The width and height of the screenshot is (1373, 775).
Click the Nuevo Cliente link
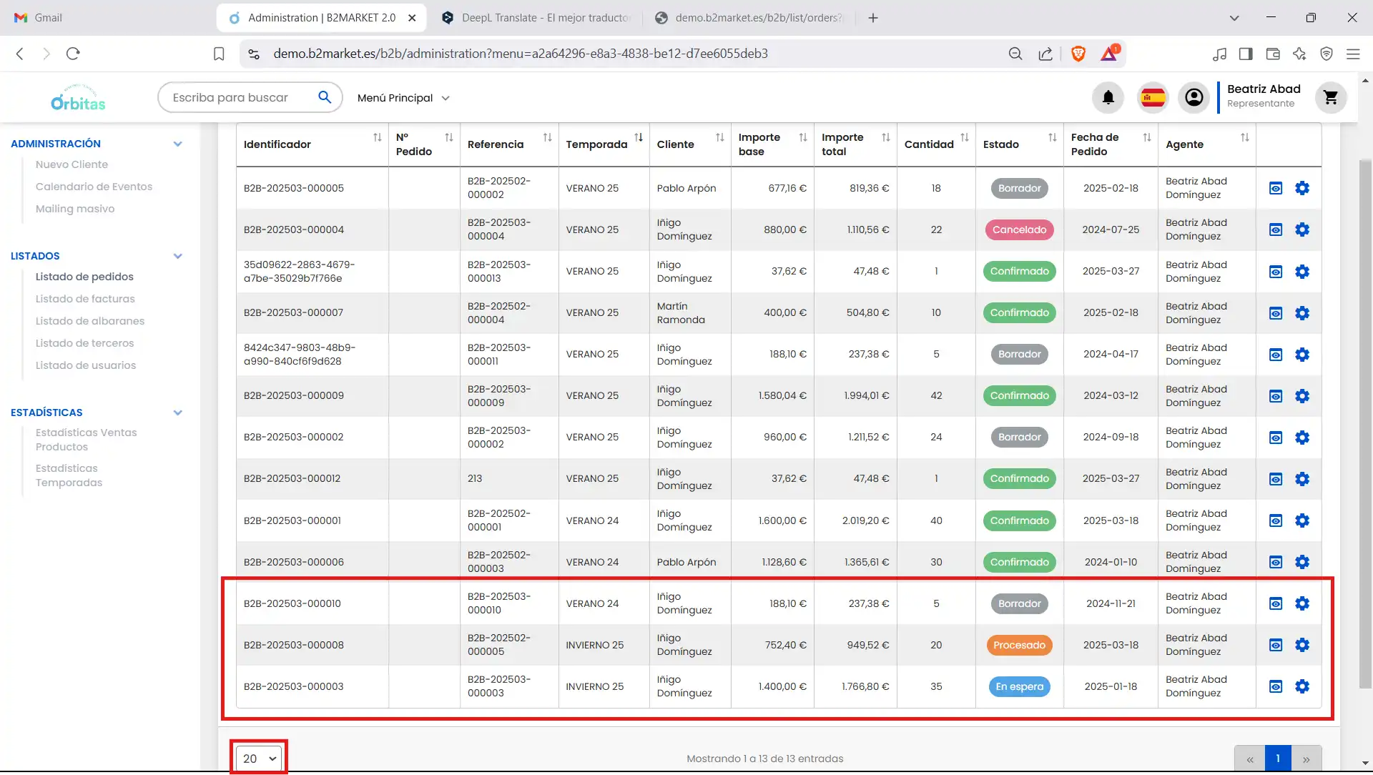72,164
